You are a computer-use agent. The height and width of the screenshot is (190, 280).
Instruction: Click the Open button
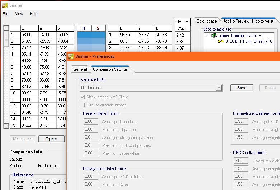(51, 139)
